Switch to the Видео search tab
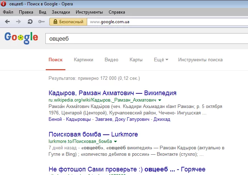 (111, 60)
